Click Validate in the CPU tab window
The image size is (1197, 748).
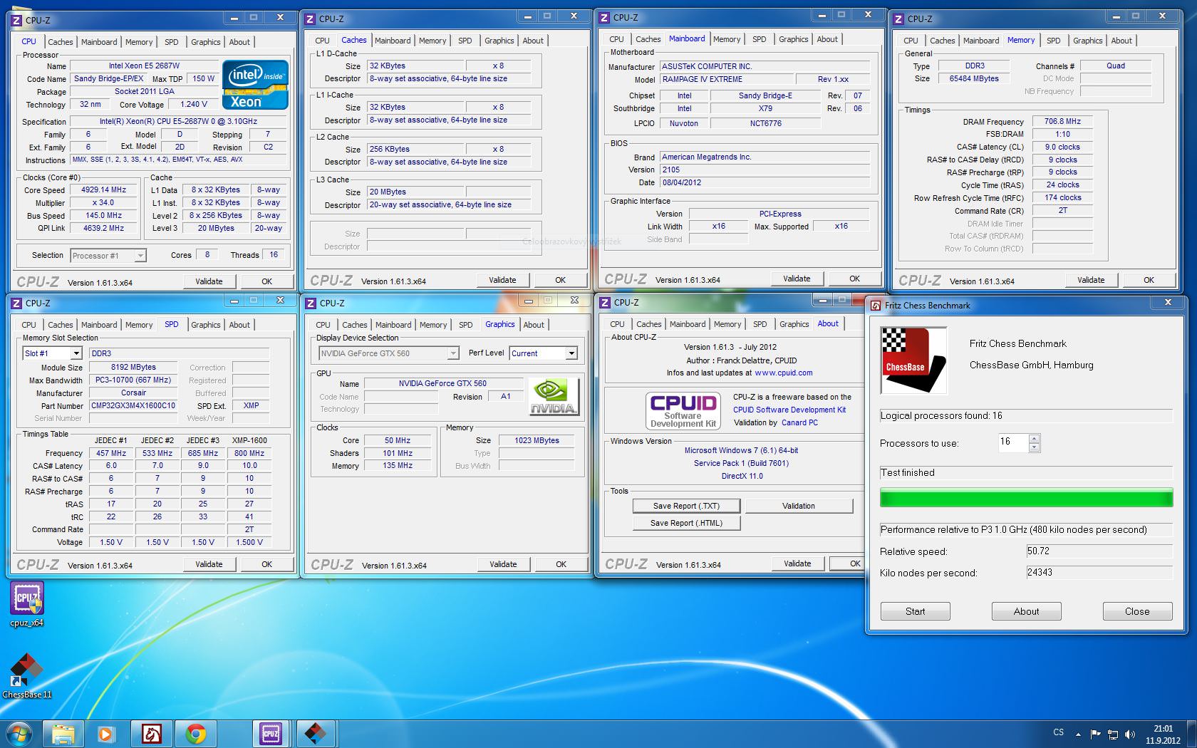point(209,281)
